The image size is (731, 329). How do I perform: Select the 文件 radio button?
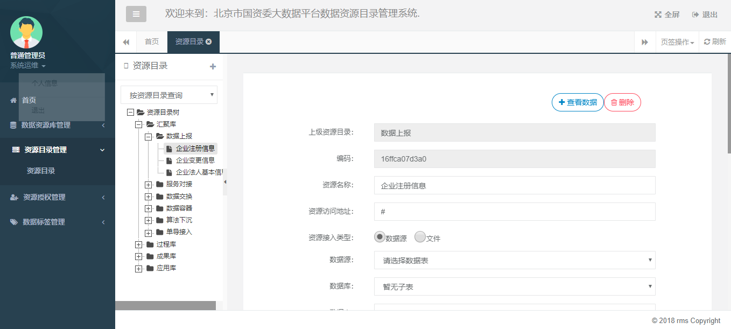(420, 237)
